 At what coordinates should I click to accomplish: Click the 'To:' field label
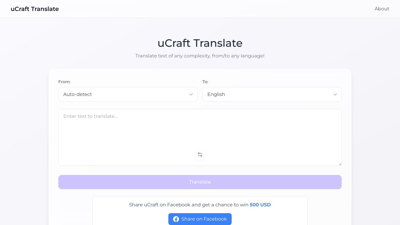[x=205, y=82]
